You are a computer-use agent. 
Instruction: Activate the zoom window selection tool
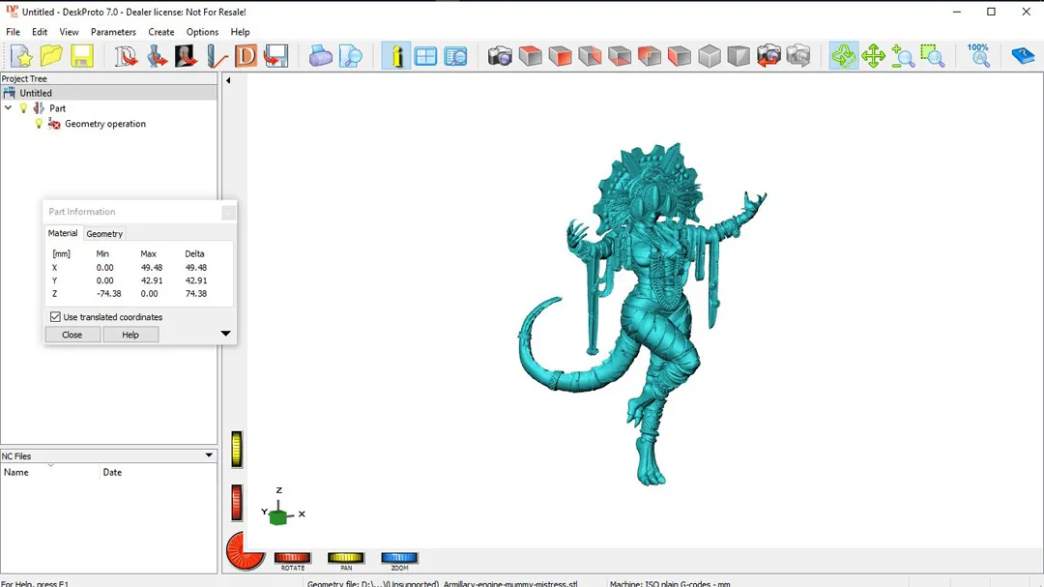933,56
